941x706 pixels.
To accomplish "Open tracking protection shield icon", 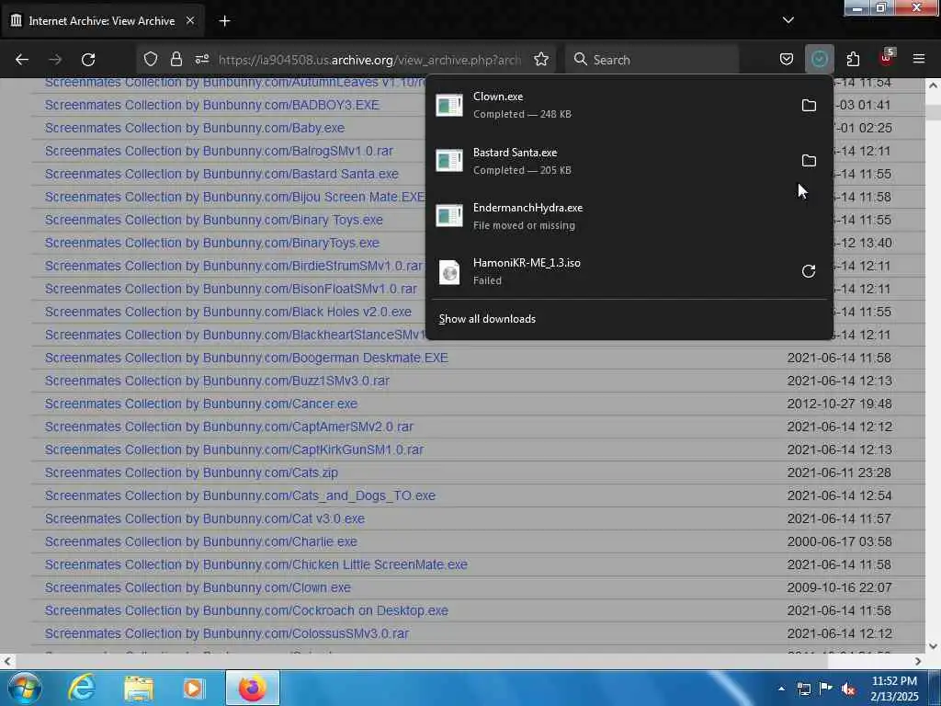I will pyautogui.click(x=151, y=59).
